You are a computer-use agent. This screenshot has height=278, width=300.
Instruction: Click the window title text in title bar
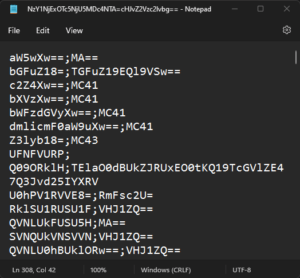coord(119,9)
